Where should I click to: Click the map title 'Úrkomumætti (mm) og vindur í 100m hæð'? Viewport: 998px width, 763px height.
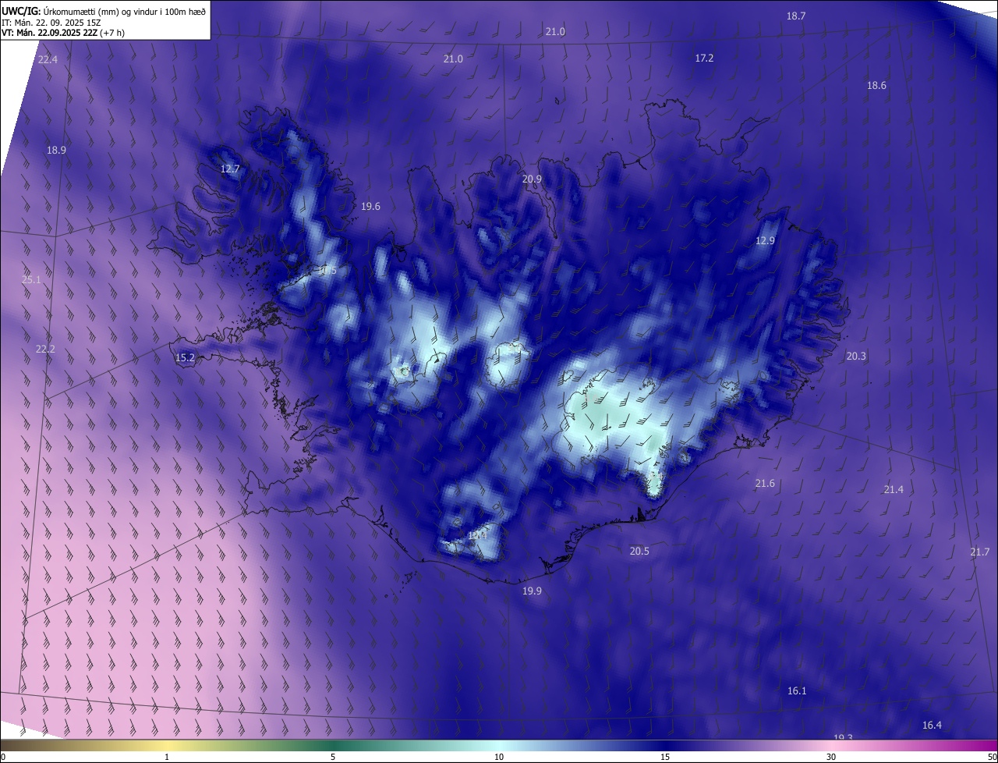coord(123,11)
